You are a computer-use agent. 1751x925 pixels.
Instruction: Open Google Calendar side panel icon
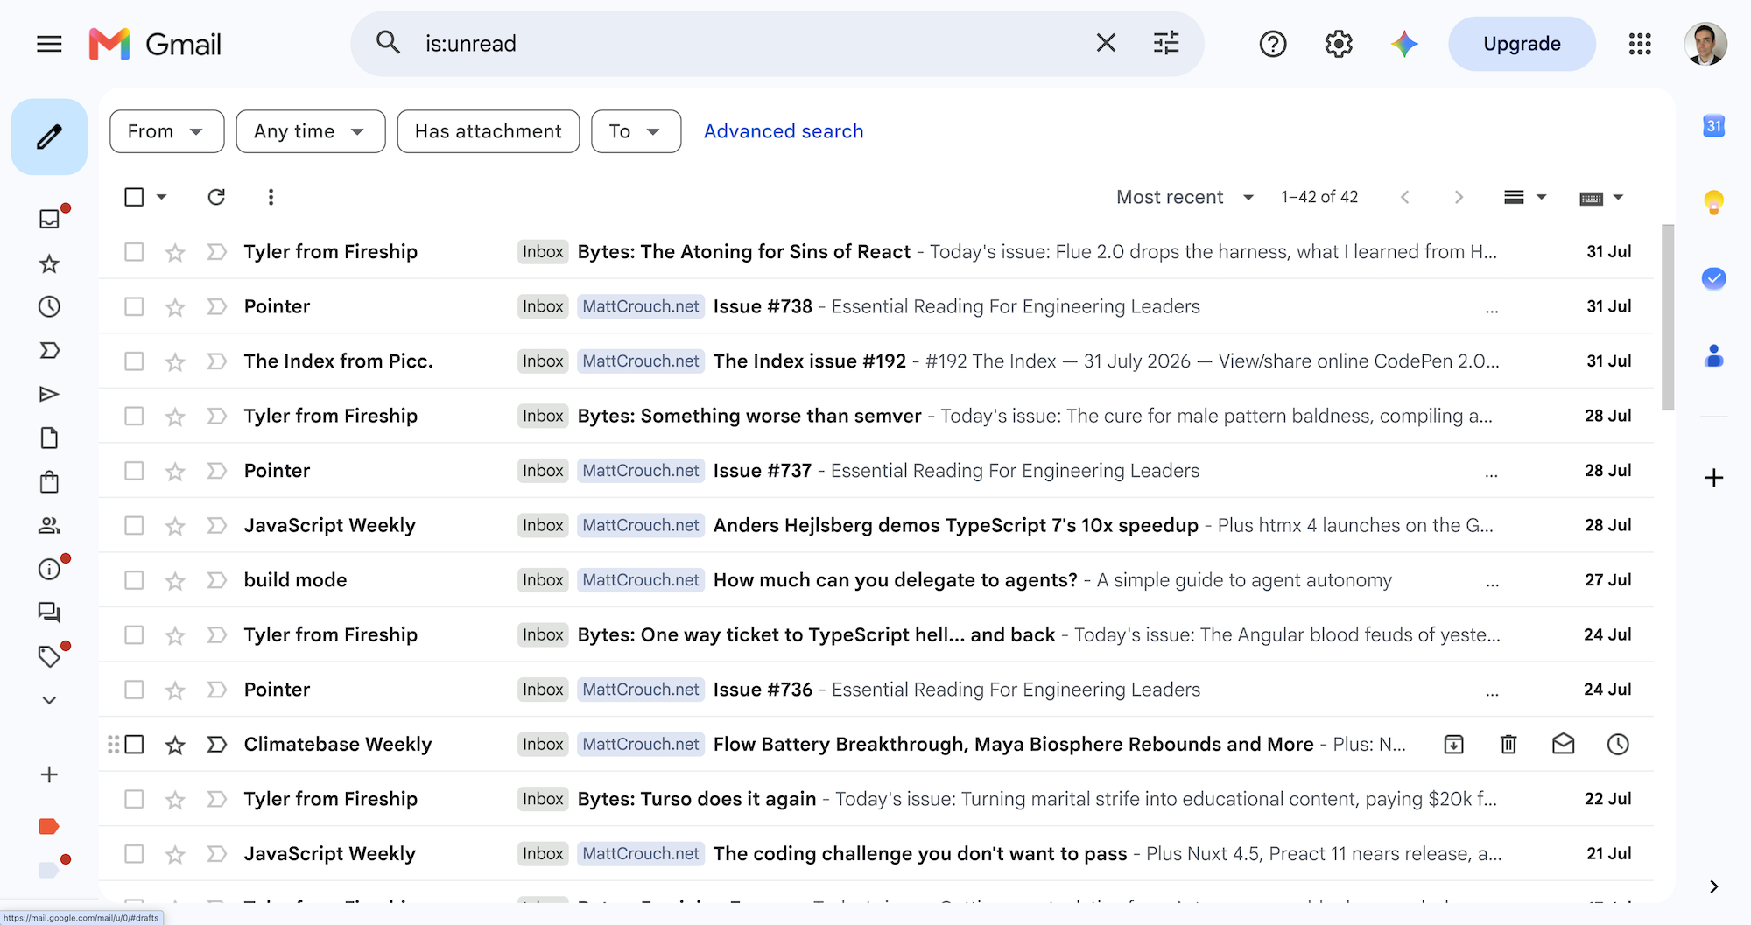[x=1714, y=126]
